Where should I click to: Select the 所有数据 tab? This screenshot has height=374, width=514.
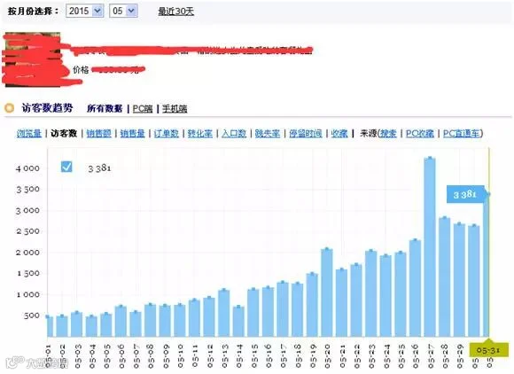[x=105, y=108]
